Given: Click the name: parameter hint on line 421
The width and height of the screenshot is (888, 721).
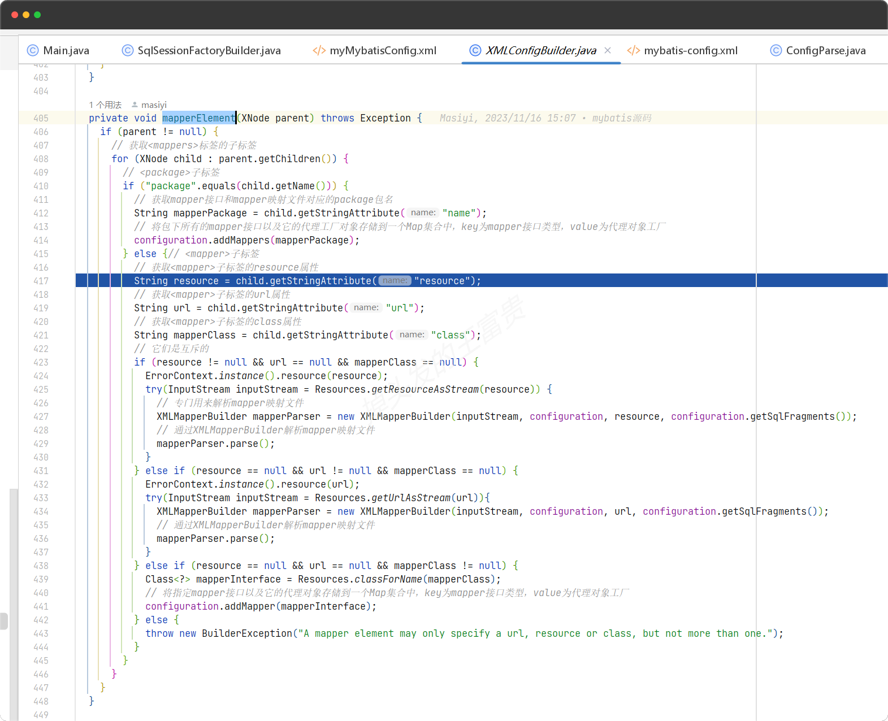Looking at the screenshot, I should click(411, 335).
